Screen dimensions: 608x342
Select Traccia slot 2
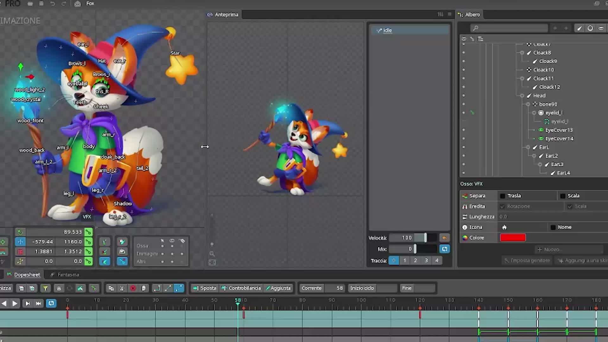pyautogui.click(x=415, y=260)
